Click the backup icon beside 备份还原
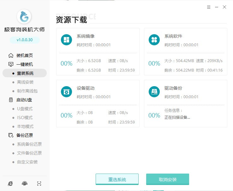The height and width of the screenshot is (191, 233). [11, 135]
